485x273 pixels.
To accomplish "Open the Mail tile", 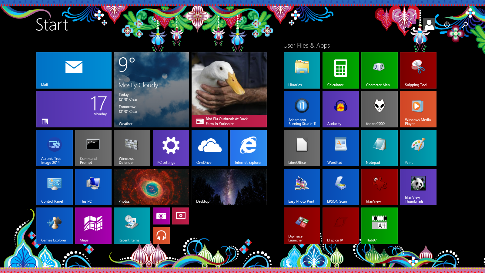I will (74, 70).
